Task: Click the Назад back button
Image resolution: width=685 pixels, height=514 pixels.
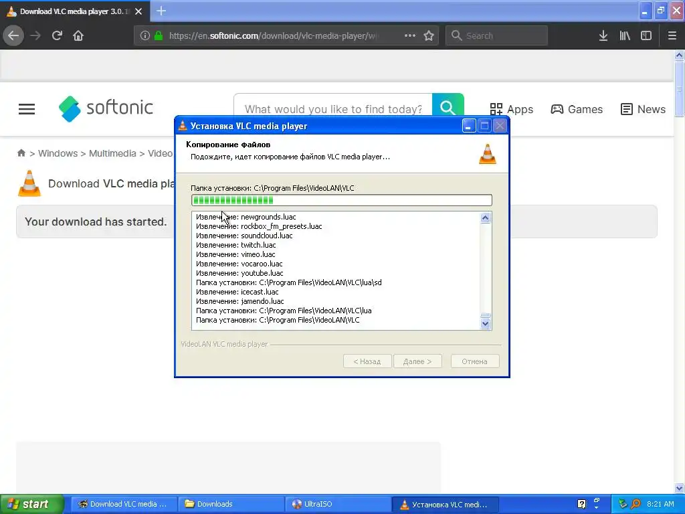Action: [367, 361]
